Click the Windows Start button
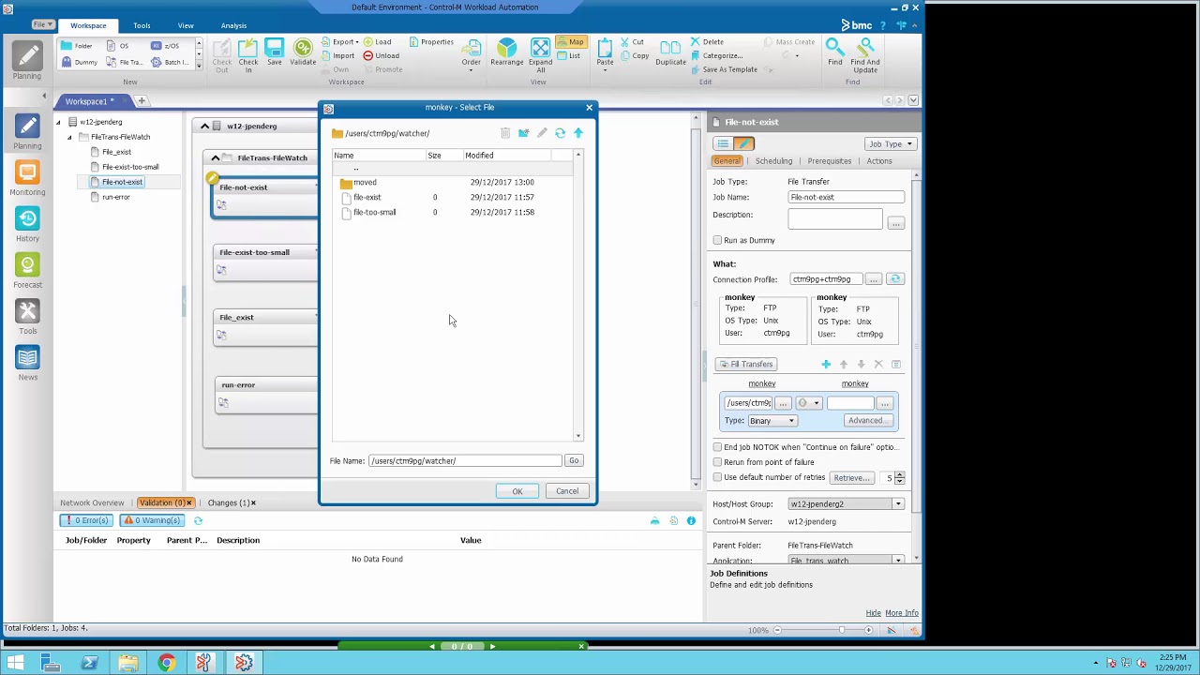The image size is (1200, 675). [x=16, y=663]
